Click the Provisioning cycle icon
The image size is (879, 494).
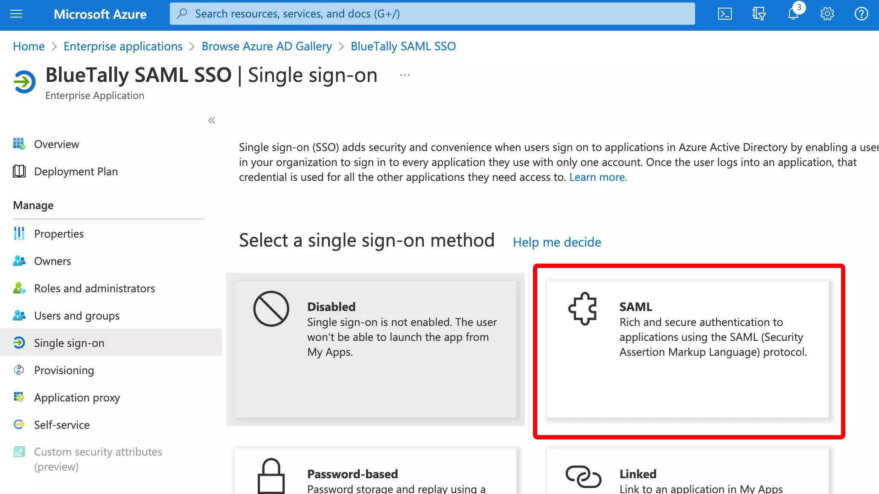(19, 370)
